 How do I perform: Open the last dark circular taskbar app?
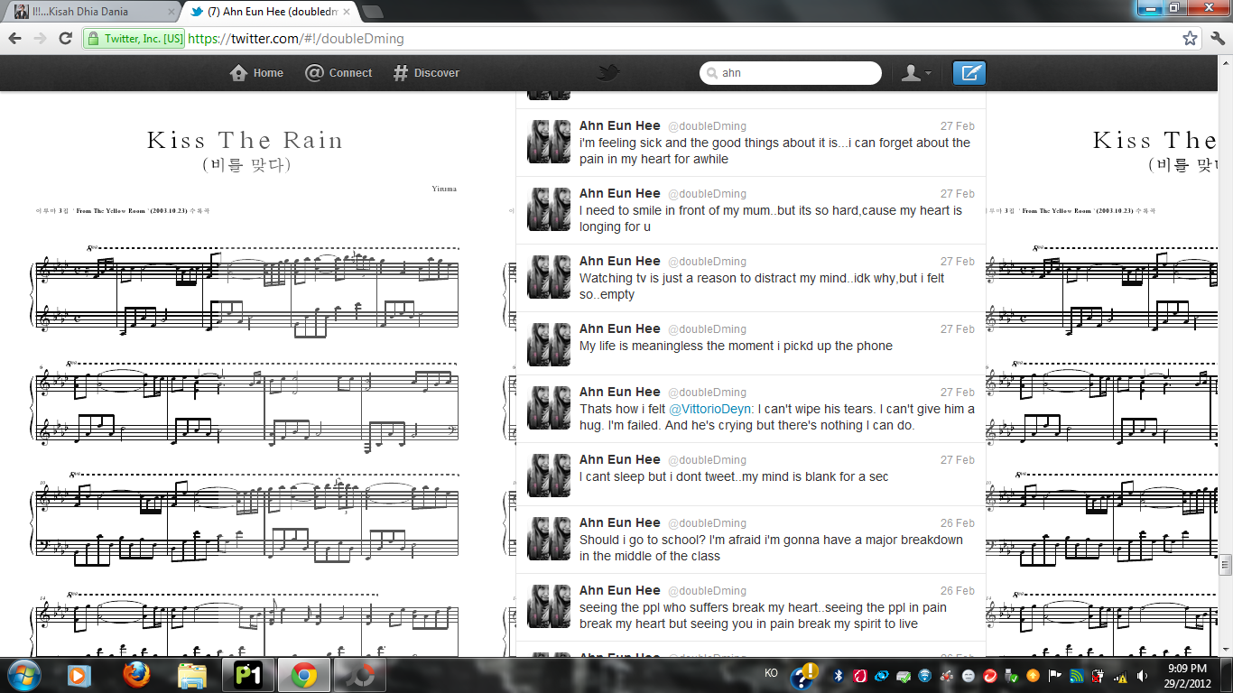pos(360,675)
